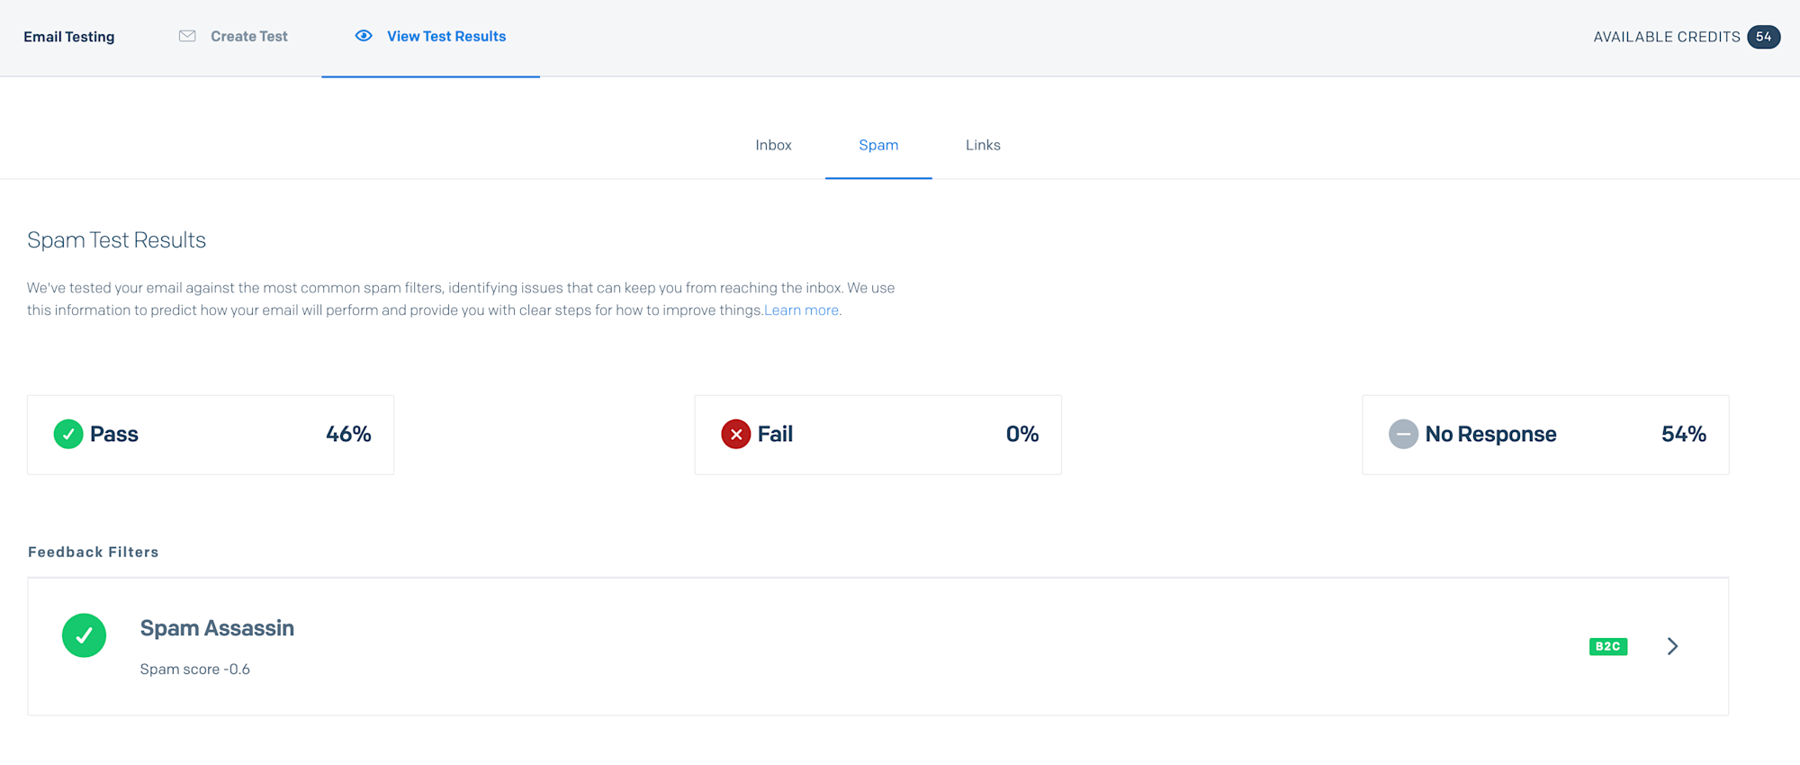The image size is (1800, 765).
Task: Click the Pass 46% summary card
Action: click(211, 435)
